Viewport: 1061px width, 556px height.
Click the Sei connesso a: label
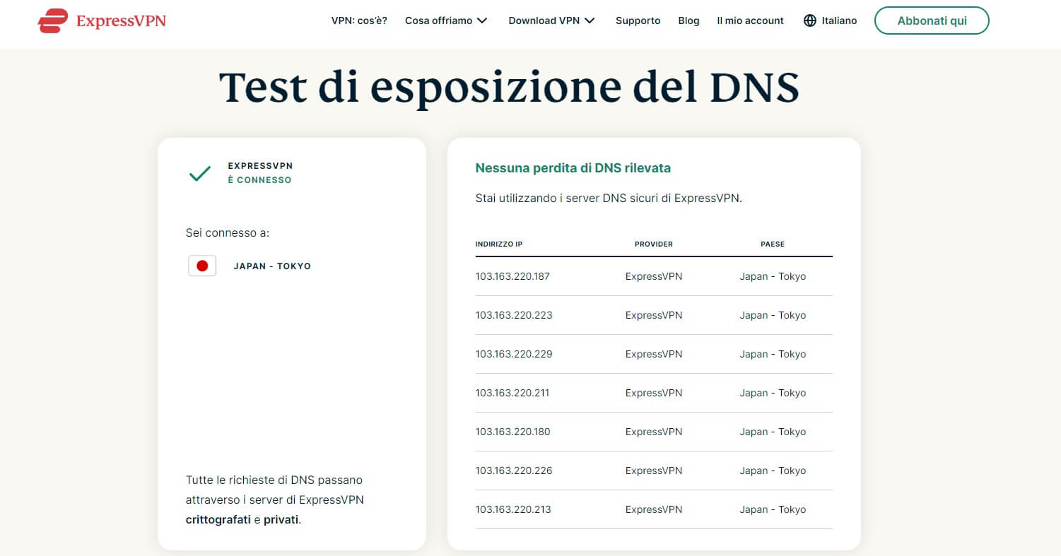point(228,232)
